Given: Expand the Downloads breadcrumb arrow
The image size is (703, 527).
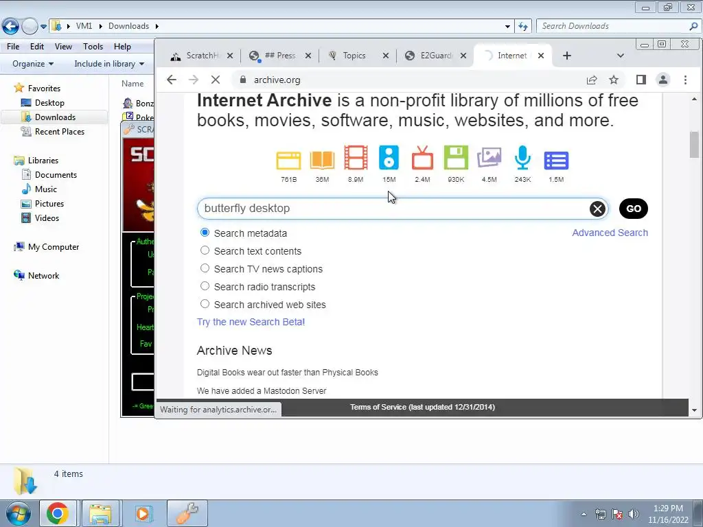Looking at the screenshot, I should 157,26.
